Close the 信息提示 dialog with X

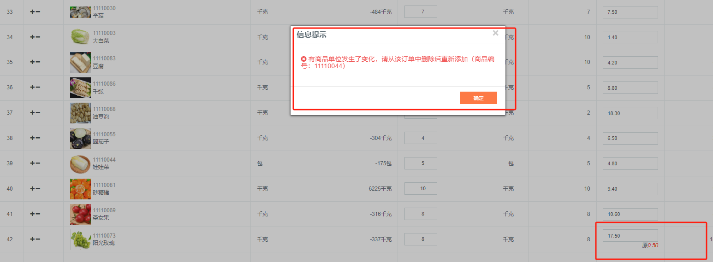(x=495, y=33)
